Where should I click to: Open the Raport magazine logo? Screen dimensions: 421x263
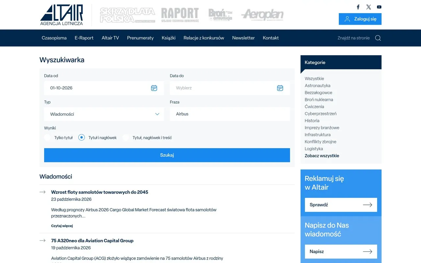tap(180, 15)
